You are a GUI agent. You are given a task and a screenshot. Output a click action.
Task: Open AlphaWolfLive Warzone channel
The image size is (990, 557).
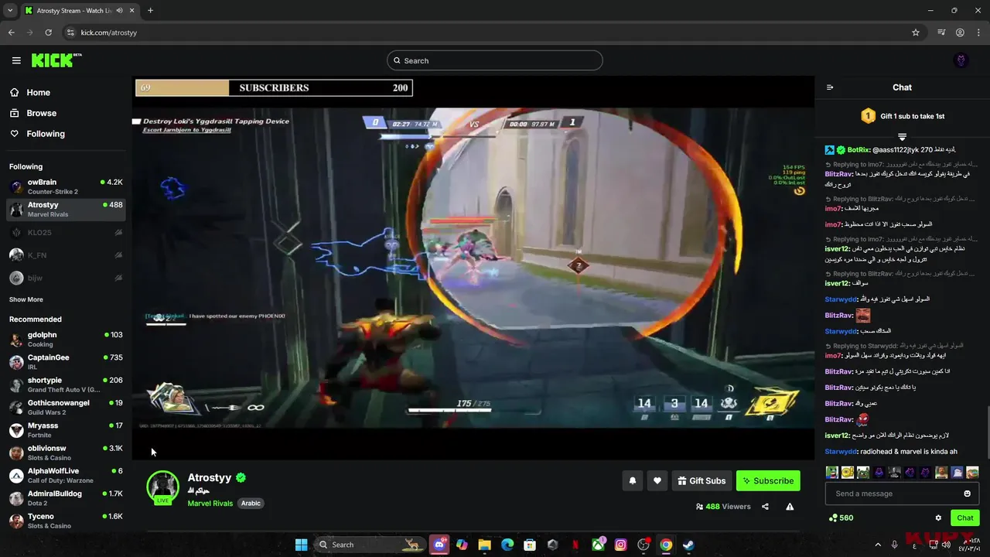click(x=66, y=476)
